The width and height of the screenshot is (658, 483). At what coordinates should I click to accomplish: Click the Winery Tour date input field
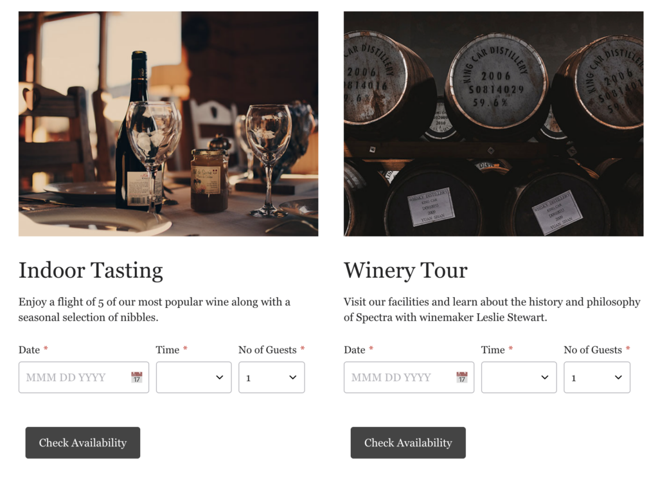coord(409,377)
